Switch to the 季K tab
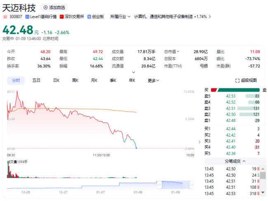The width and height of the screenshot is (268, 201). 113,80
